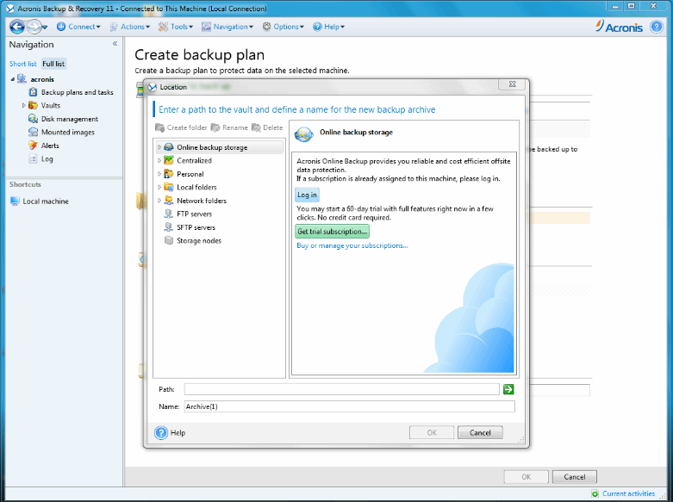Select the Network folders icon

[x=169, y=201]
